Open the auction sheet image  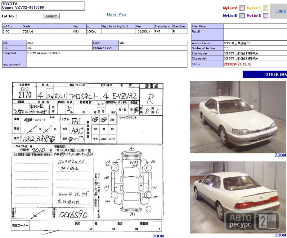(x=87, y=158)
